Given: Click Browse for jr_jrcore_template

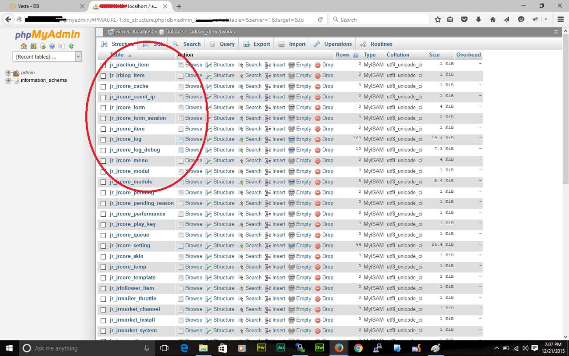Looking at the screenshot, I should pos(190,278).
